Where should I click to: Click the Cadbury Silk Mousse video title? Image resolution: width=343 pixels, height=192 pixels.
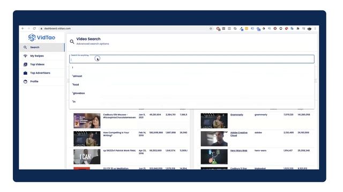click(x=120, y=116)
